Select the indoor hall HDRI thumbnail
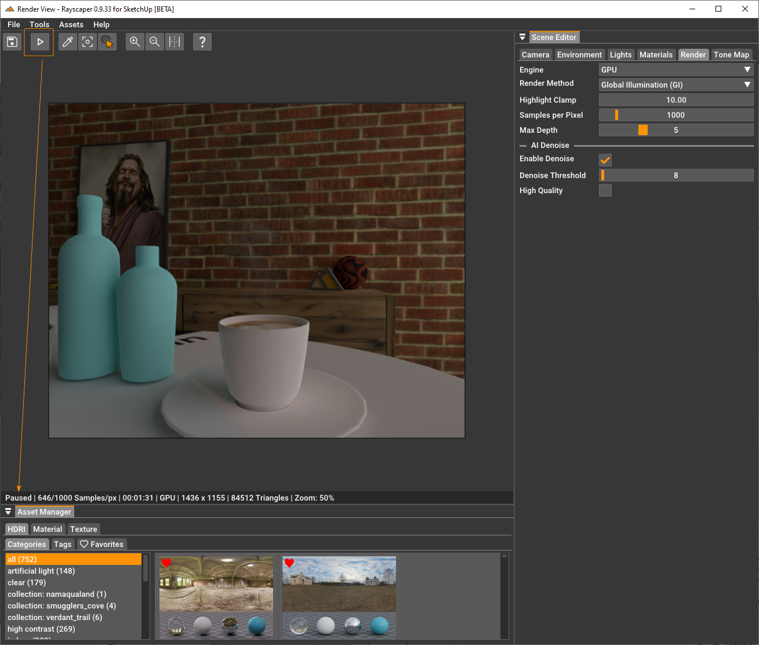The height and width of the screenshot is (645, 759). 216,597
